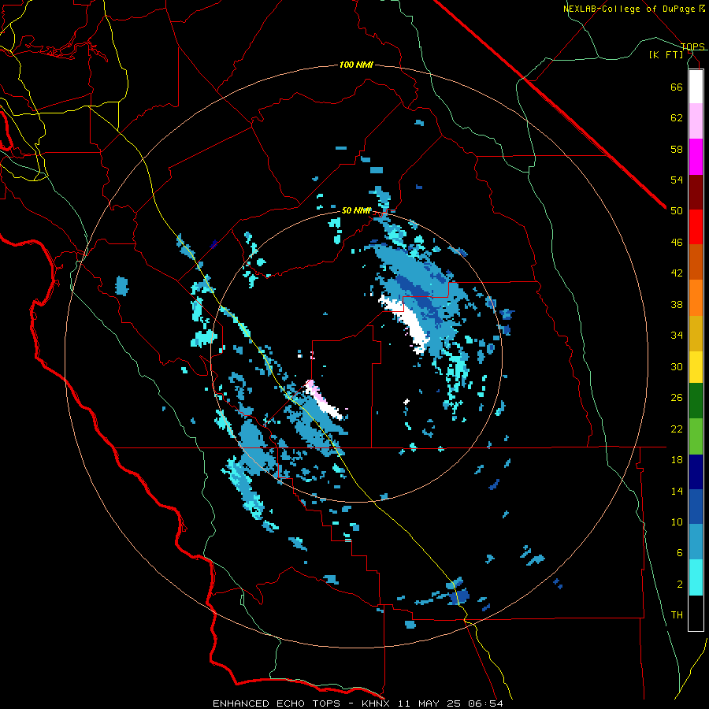Click the magenta legend swatch
The image size is (709, 709).
[696, 157]
